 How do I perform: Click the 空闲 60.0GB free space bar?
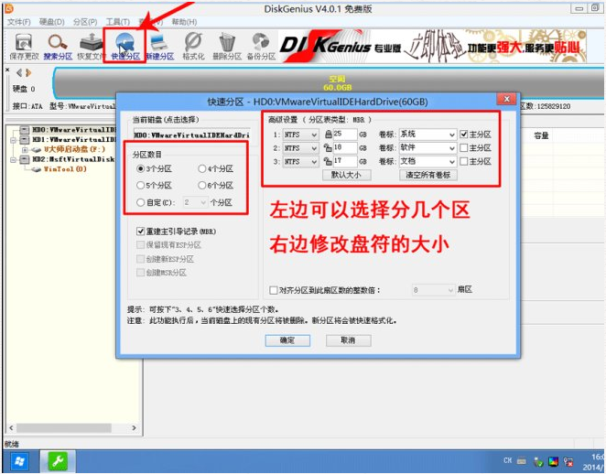[329, 83]
